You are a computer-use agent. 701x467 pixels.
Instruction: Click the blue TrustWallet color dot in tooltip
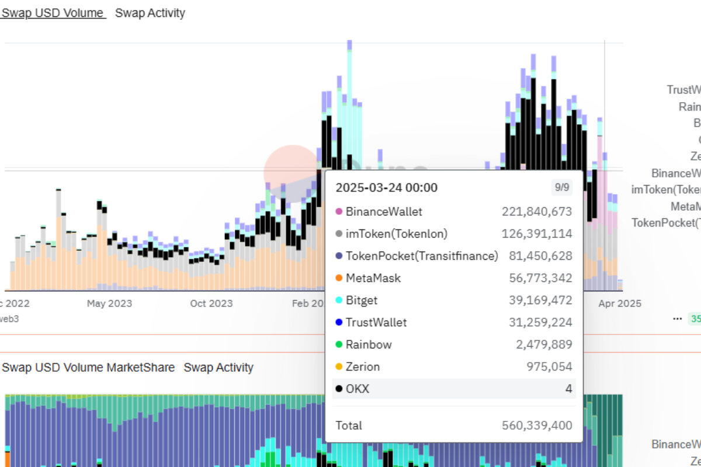point(339,323)
